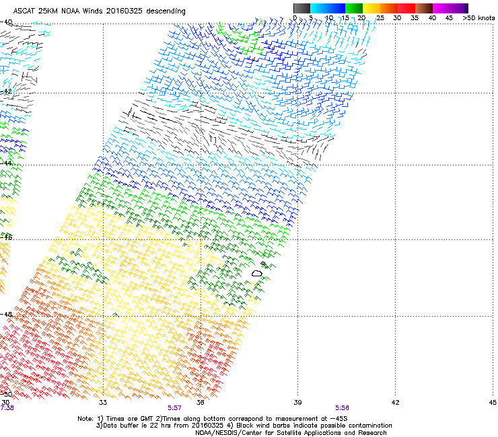498x437 pixels.
Task: Click the '-50' latitude label
Action: click(6, 394)
